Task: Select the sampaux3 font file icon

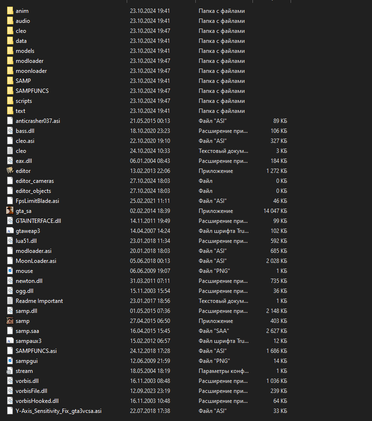Action: pos(10,341)
